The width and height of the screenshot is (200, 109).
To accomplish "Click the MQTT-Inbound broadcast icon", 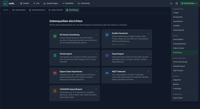I will pos(107,73).
